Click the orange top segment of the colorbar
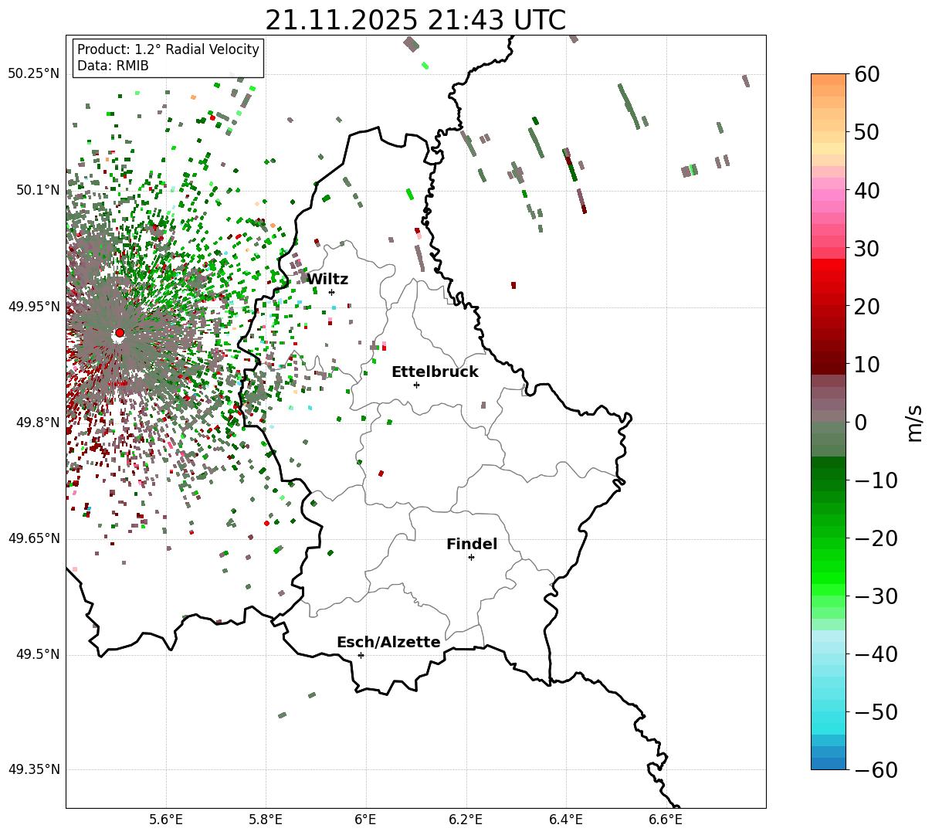 tap(829, 80)
